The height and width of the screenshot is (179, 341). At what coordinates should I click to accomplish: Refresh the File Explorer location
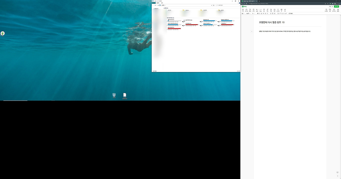click(214, 5)
